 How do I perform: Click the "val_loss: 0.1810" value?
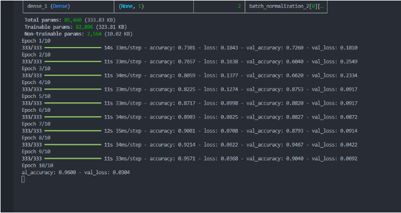(335, 48)
